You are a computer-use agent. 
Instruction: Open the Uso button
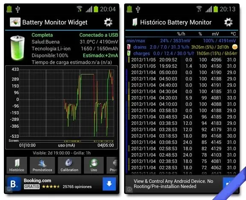(94, 165)
